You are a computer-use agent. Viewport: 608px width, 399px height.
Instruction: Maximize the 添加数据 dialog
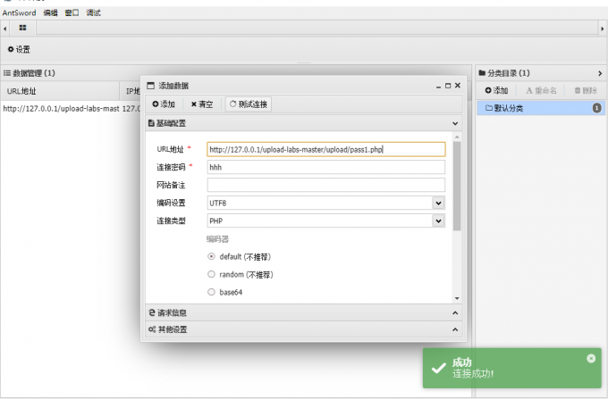pos(448,86)
